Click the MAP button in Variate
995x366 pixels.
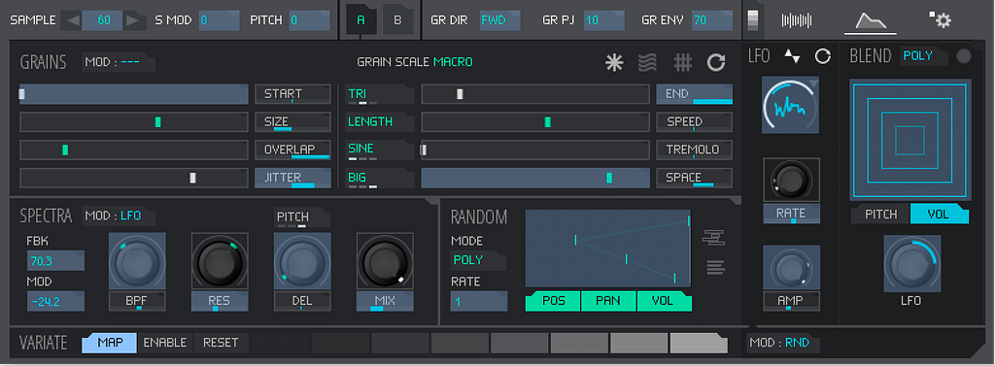click(109, 343)
